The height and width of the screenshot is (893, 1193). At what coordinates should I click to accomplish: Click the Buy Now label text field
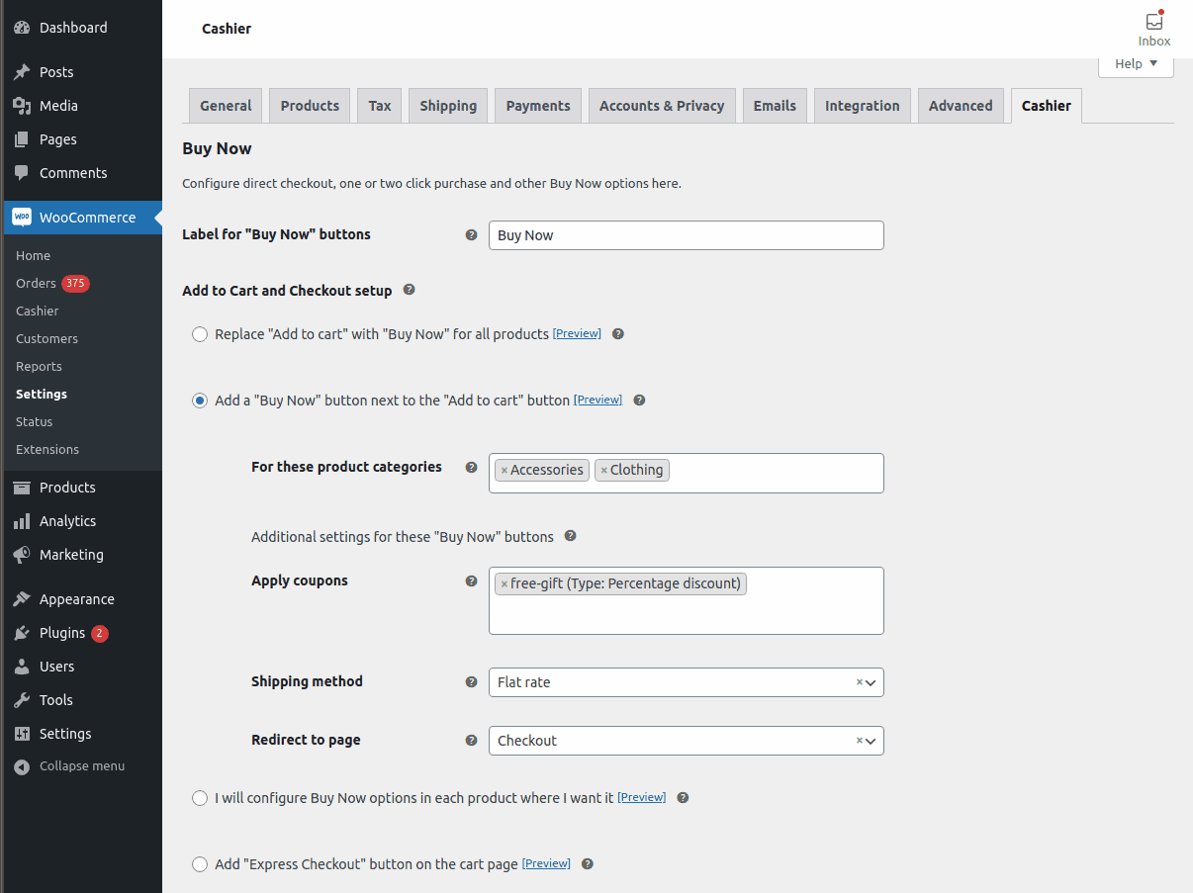[x=686, y=235]
